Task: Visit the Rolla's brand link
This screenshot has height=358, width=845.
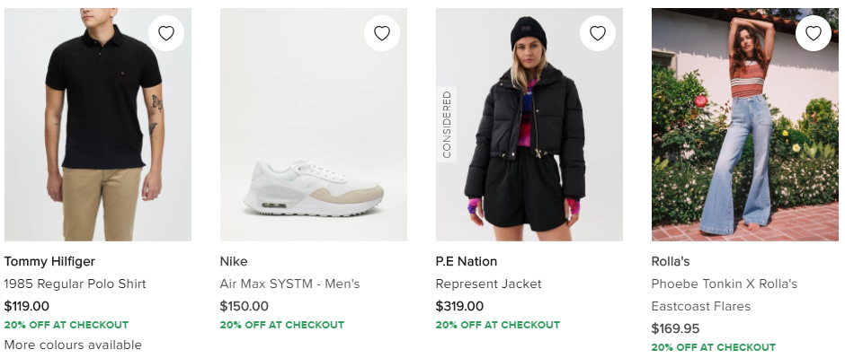Action: [671, 262]
